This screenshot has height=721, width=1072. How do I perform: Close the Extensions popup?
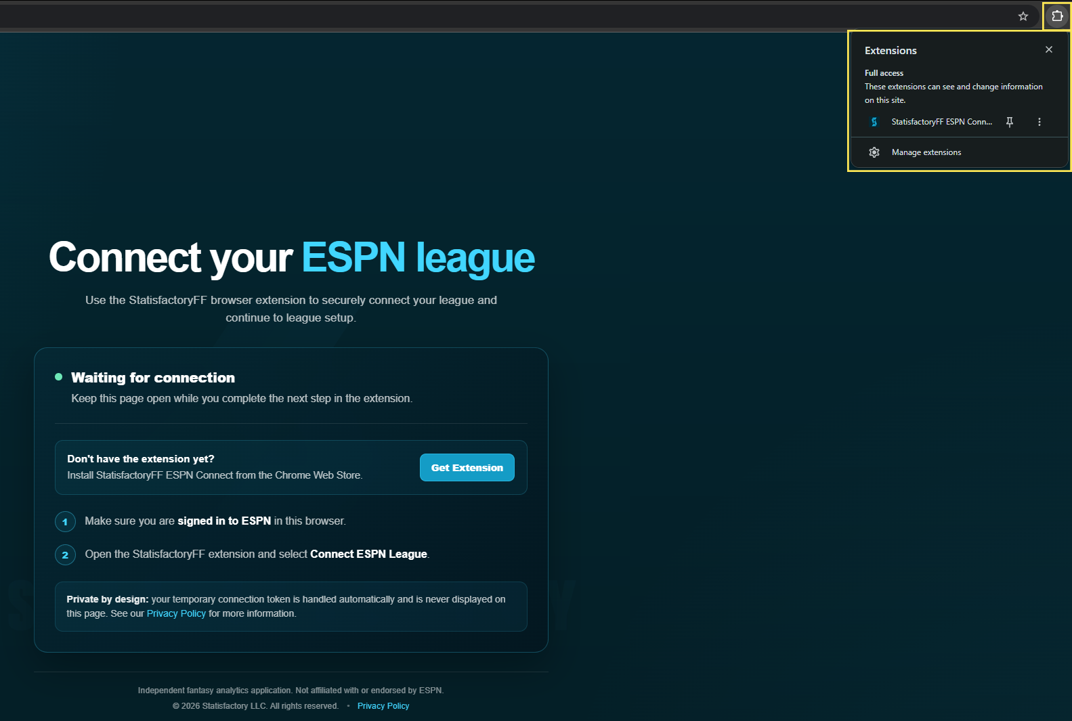tap(1049, 49)
